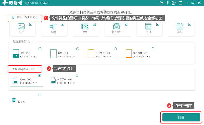
Task: Uncheck the 图片 file type checkbox
Action: (x=31, y=24)
